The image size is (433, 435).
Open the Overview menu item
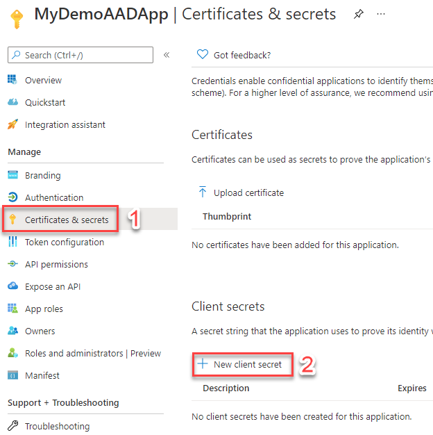coord(43,80)
